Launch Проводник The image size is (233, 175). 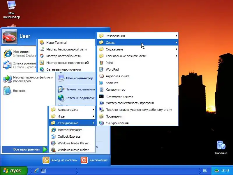(138, 116)
